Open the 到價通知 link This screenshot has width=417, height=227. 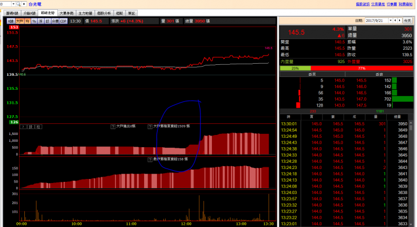point(405,4)
